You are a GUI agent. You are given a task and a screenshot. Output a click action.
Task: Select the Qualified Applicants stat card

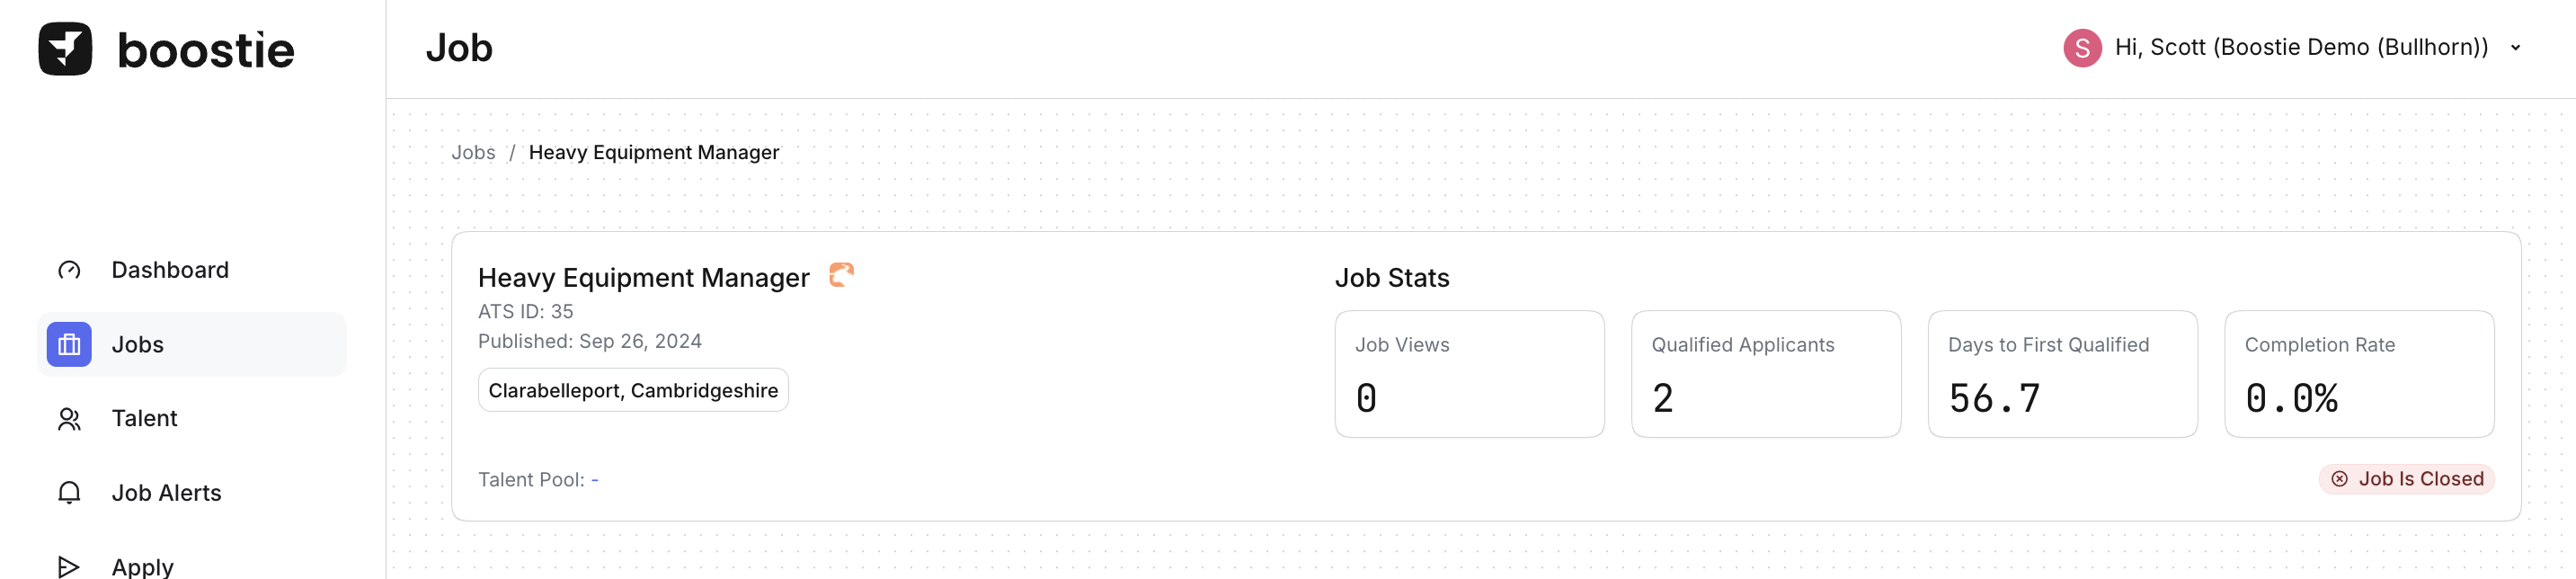pos(1765,374)
